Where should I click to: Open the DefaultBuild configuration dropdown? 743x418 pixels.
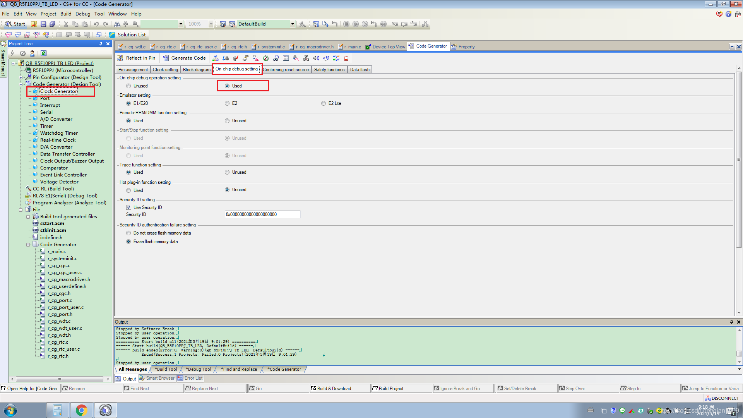(293, 24)
